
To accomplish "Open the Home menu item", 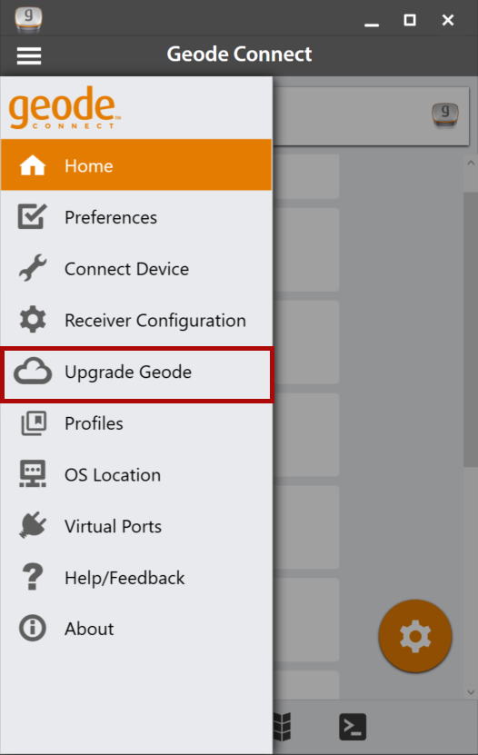I will tap(136, 165).
